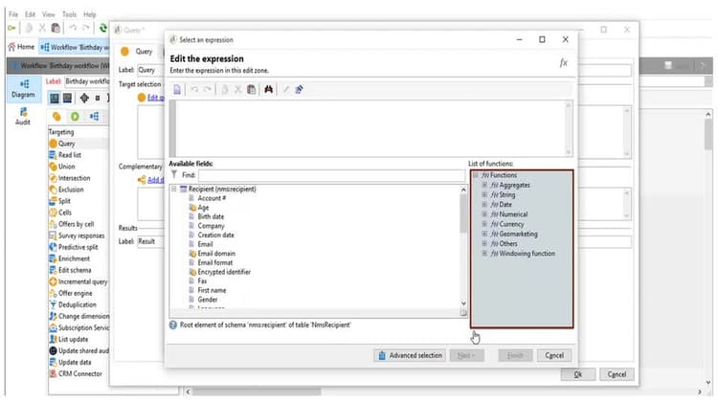The width and height of the screenshot is (718, 403).
Task: Click the new document icon in expression toolbar
Action: [x=177, y=89]
